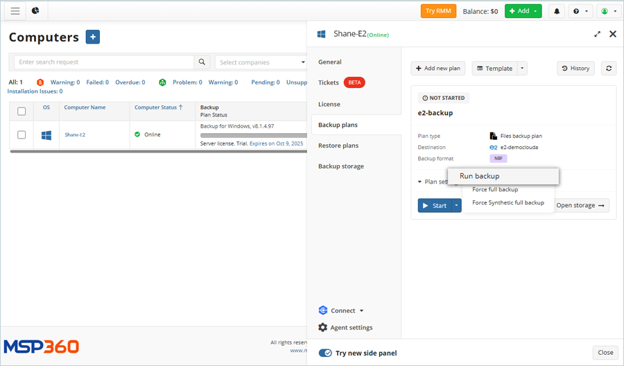Click the reporting pie chart icon
The height and width of the screenshot is (366, 624).
[x=35, y=11]
